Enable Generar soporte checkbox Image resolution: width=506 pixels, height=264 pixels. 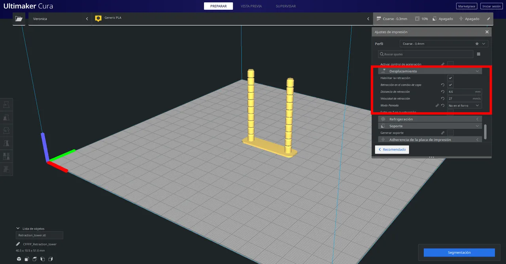(450, 133)
